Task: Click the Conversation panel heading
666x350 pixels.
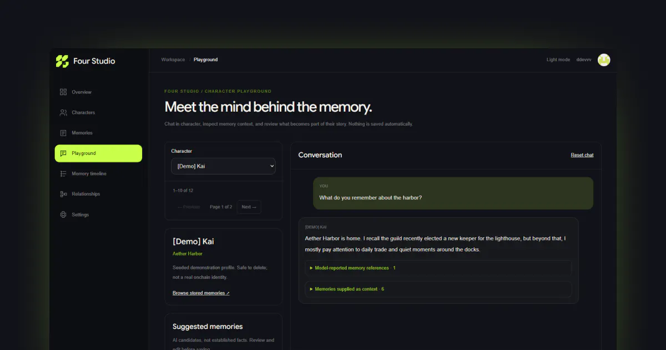Action: pyautogui.click(x=320, y=155)
